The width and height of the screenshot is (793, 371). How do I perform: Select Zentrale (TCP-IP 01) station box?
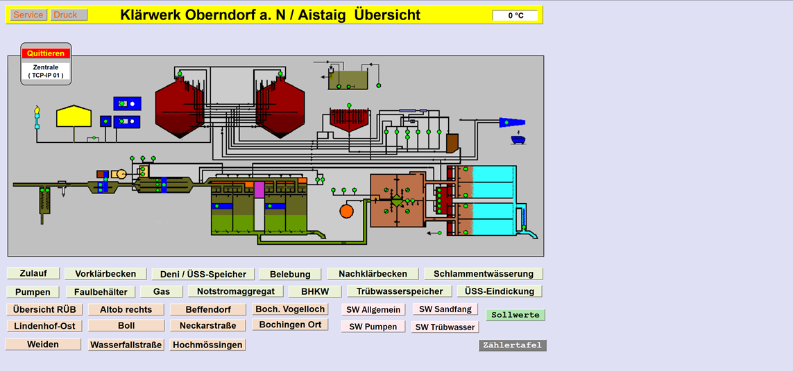tap(46, 71)
